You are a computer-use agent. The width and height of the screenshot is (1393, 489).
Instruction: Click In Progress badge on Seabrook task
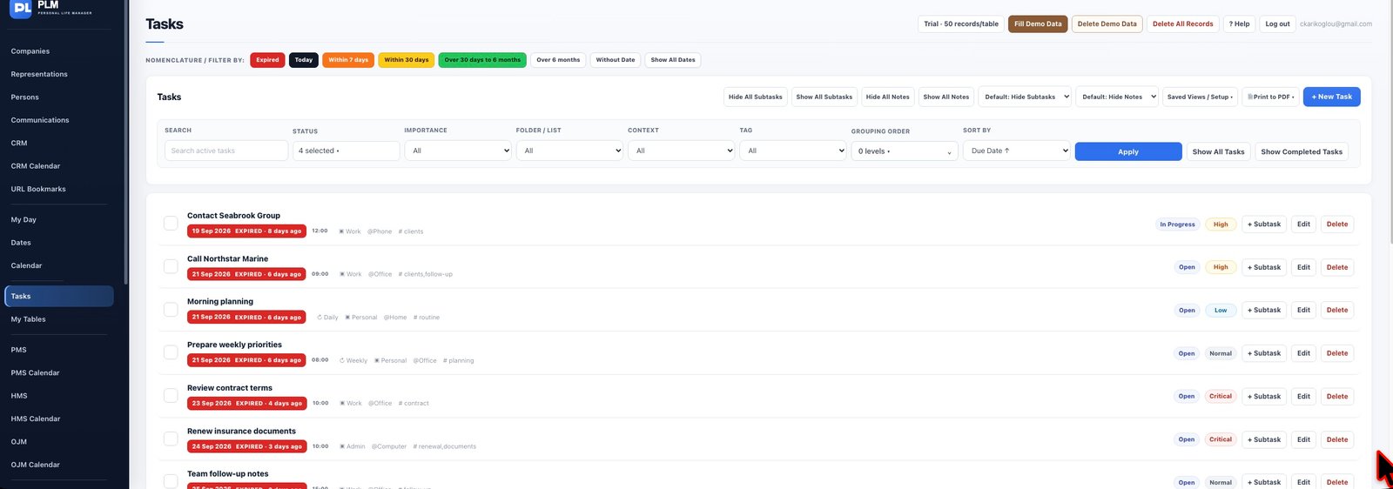(x=1177, y=224)
